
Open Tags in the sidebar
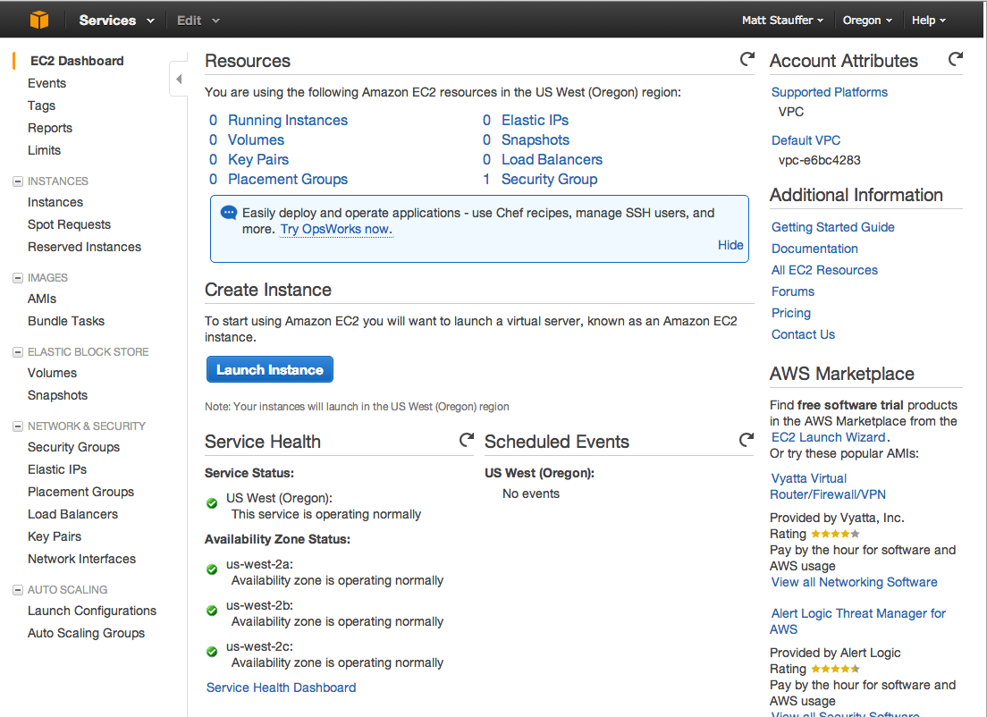(x=41, y=105)
